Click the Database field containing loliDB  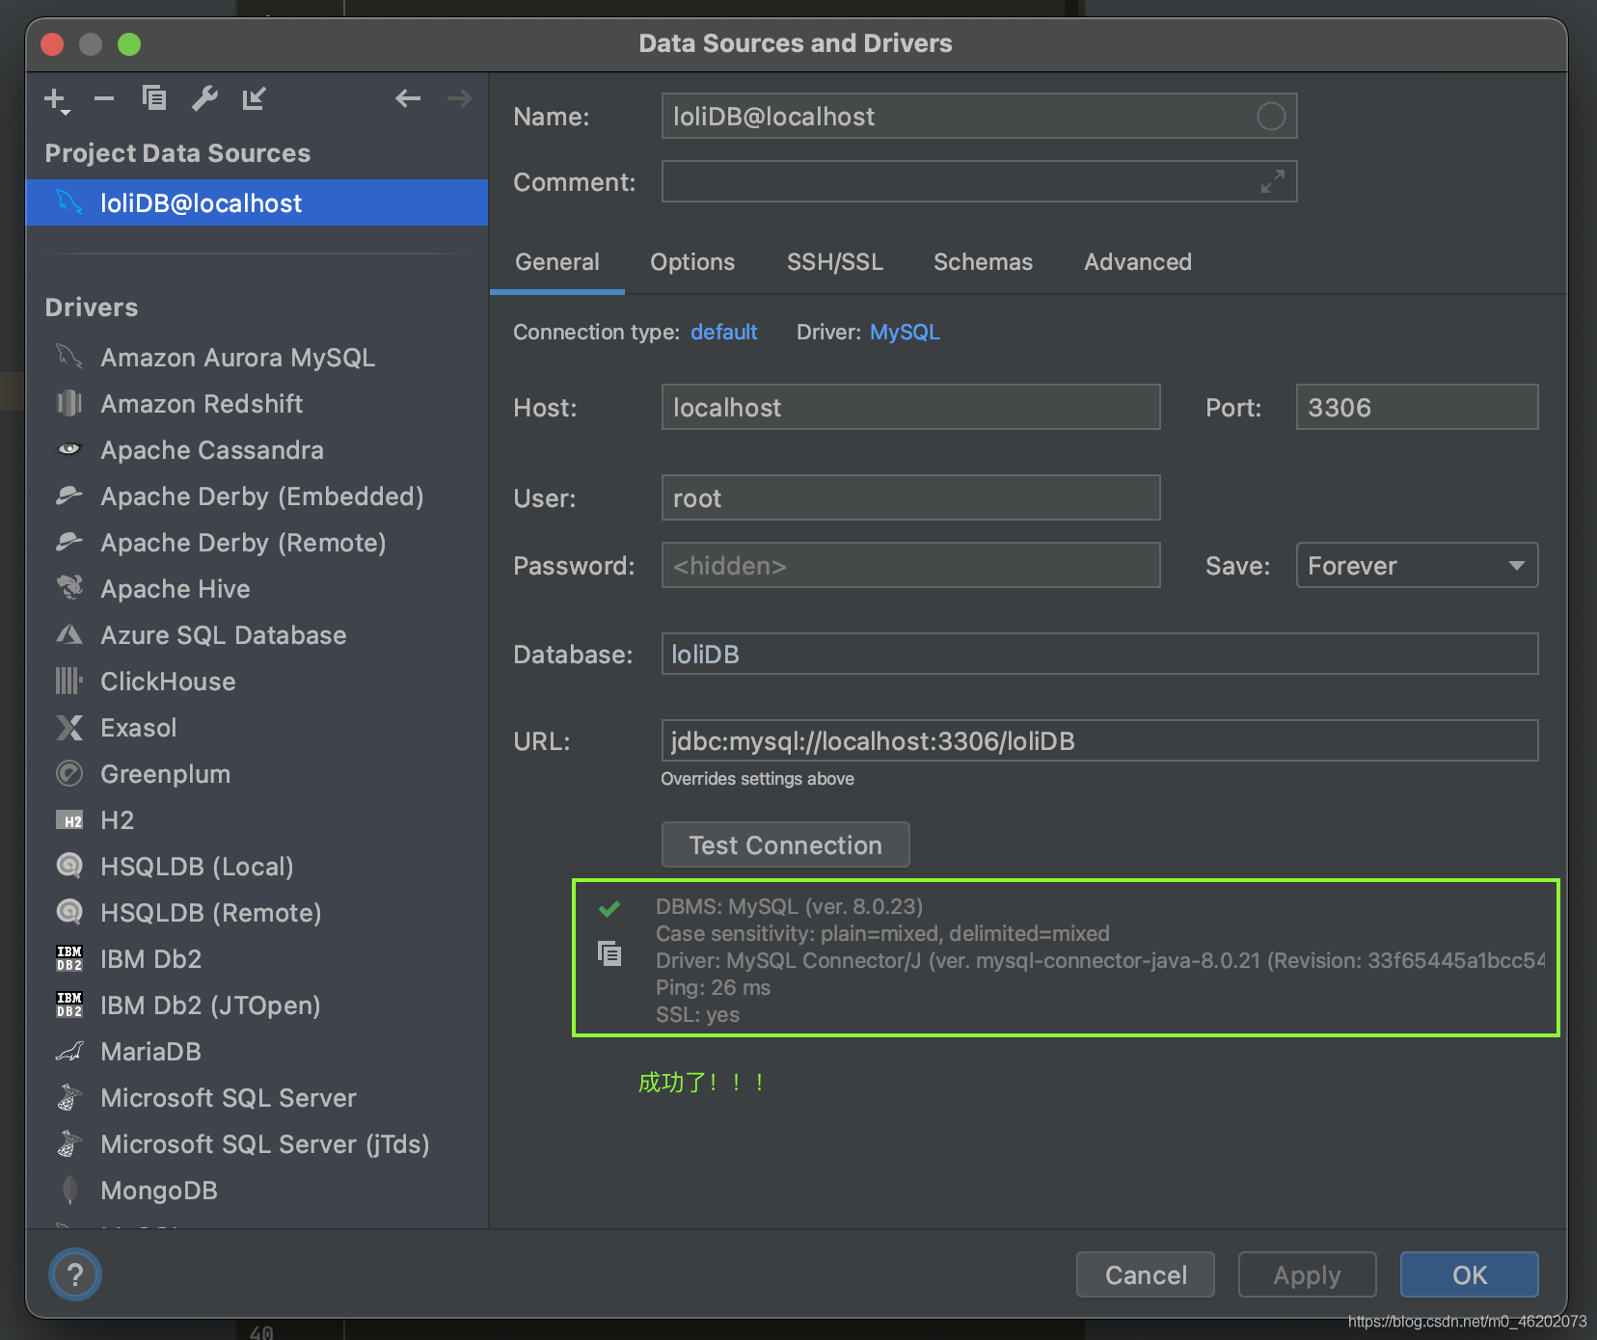pyautogui.click(x=1099, y=654)
